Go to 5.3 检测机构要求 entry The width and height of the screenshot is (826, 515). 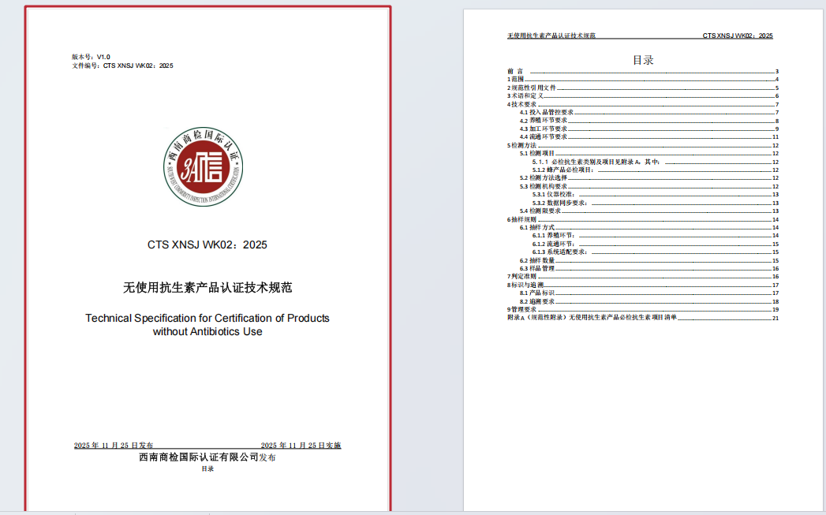click(x=548, y=186)
